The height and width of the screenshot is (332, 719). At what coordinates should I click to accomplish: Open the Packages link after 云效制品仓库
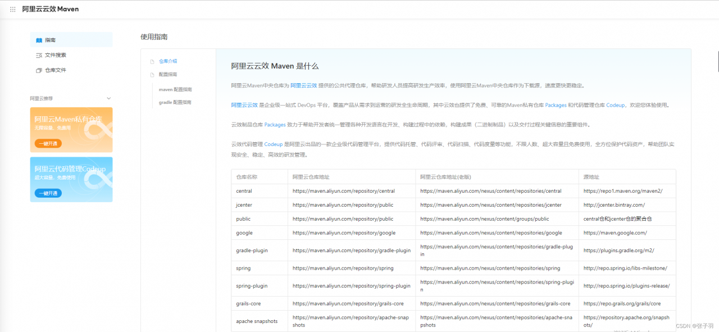(x=275, y=125)
